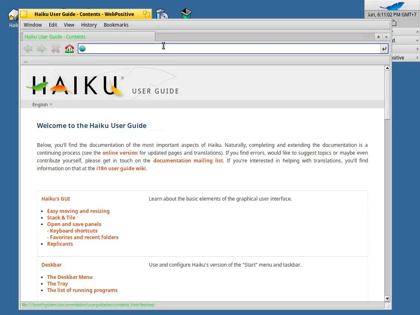Follow the online version link
Screen dimensions: 420x315
click(120, 153)
